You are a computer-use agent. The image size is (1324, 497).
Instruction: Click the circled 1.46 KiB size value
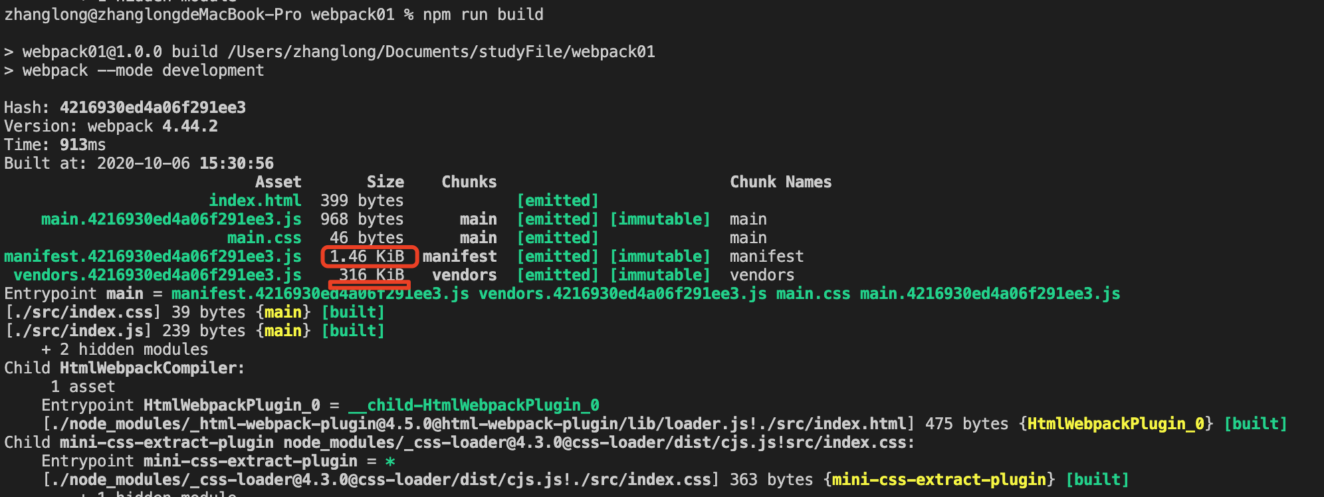(x=368, y=256)
